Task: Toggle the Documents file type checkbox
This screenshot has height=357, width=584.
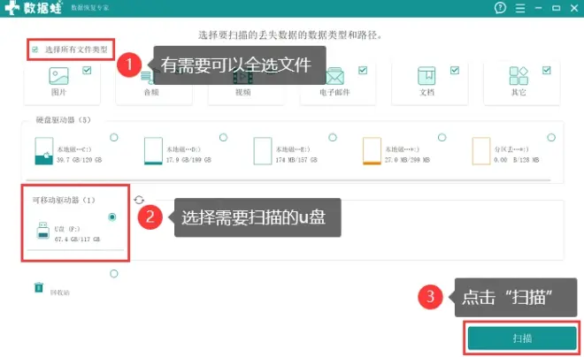Action: [x=455, y=69]
